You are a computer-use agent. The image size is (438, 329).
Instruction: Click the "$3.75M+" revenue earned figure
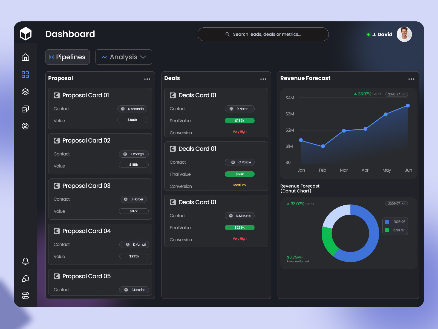pos(295,257)
